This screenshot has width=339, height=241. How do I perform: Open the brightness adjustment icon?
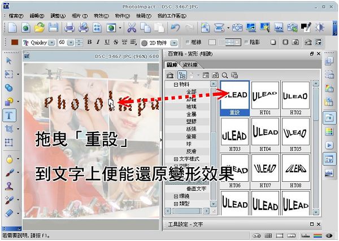pyautogui.click(x=320, y=28)
